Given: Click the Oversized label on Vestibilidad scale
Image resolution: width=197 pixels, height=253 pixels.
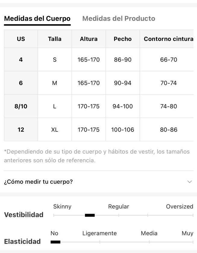Looking at the screenshot, I should point(180,207).
